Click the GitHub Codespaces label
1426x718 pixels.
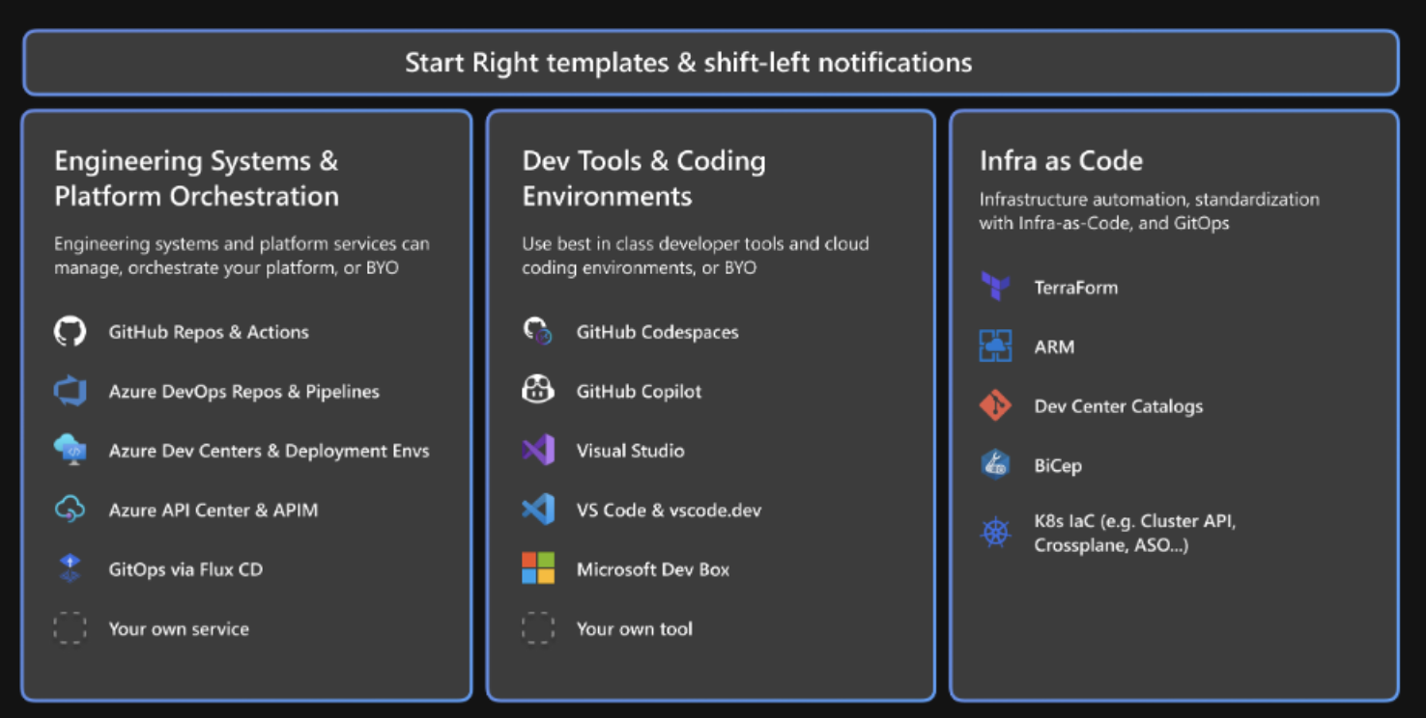(657, 332)
